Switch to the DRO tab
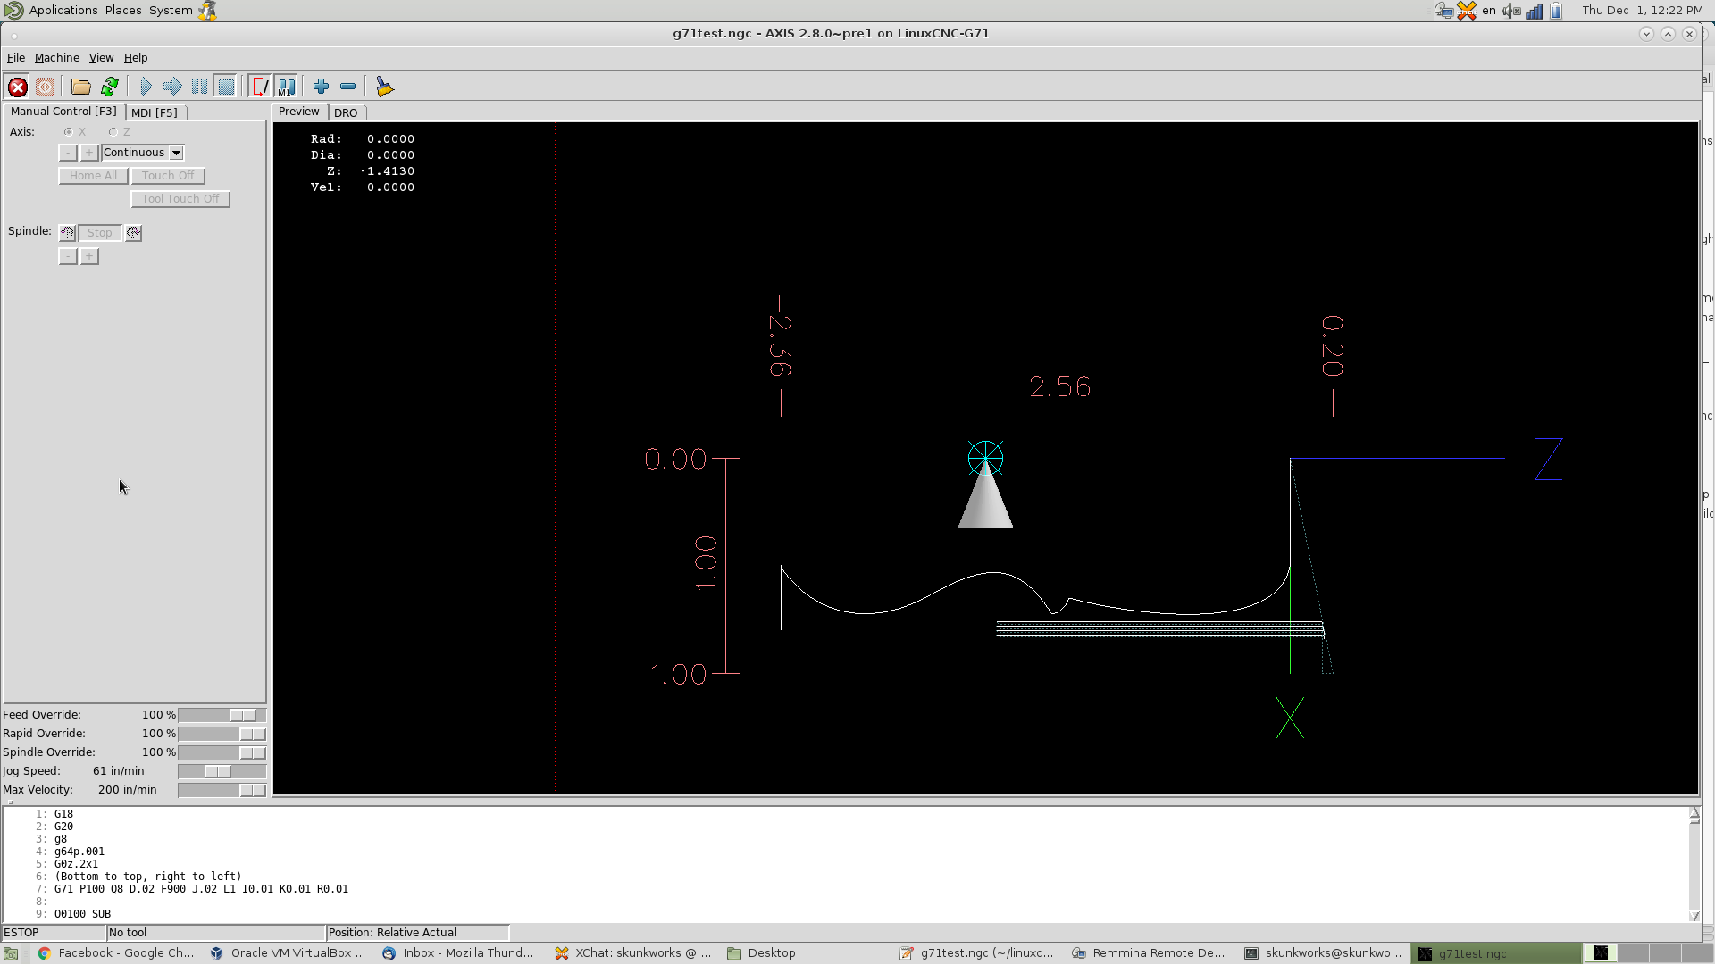 346,112
